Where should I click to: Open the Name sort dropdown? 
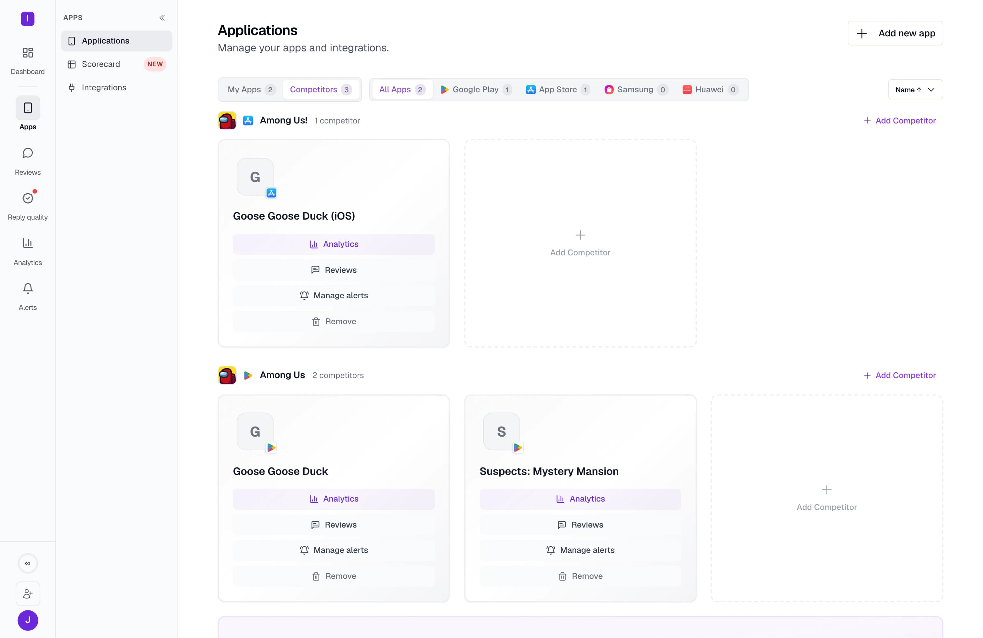915,90
